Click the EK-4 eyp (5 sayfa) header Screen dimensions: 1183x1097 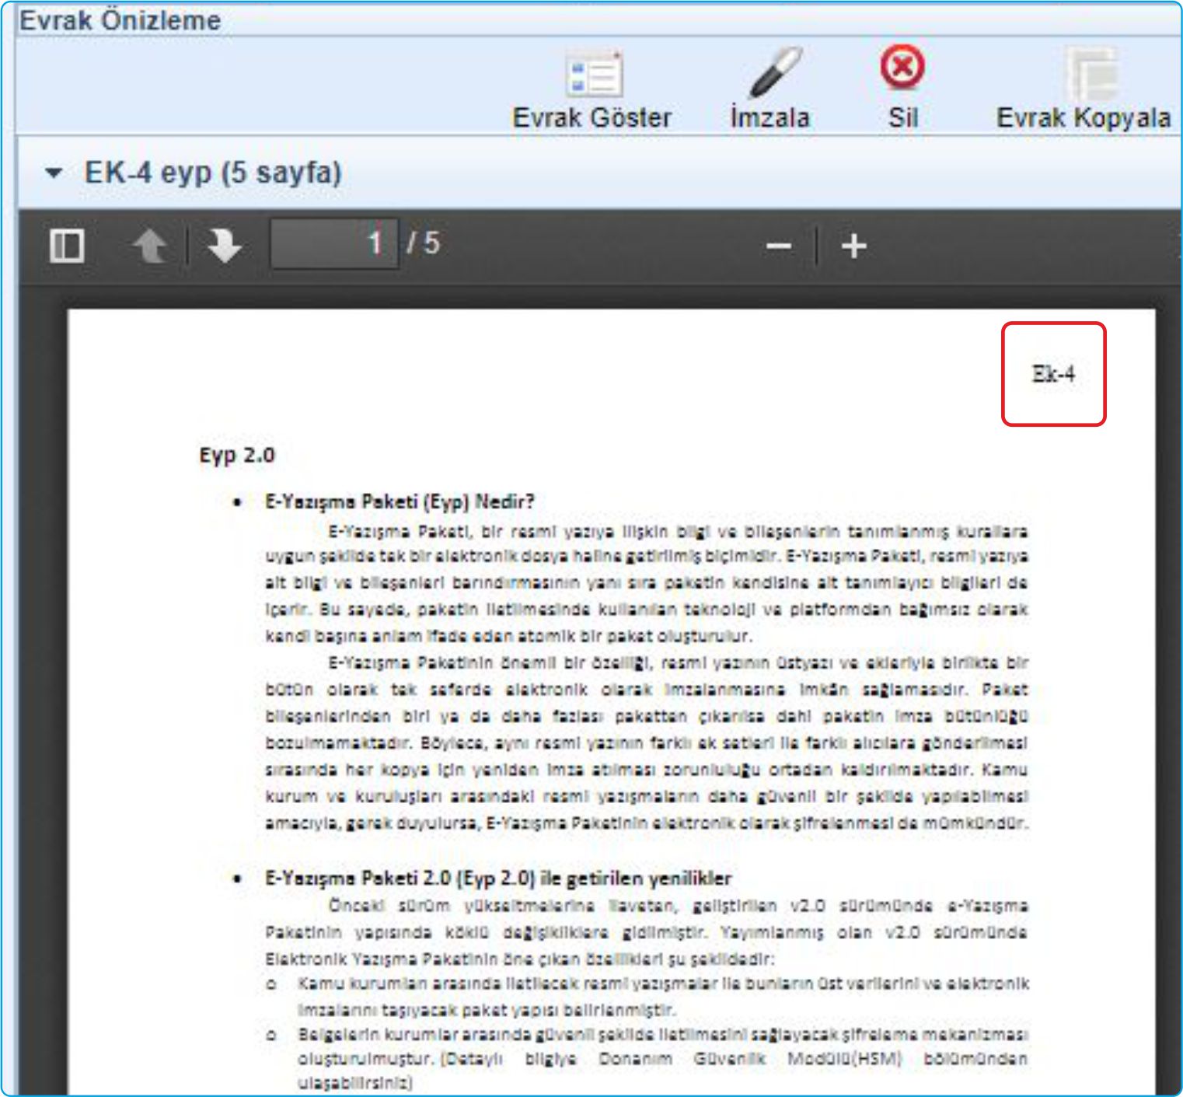point(213,173)
